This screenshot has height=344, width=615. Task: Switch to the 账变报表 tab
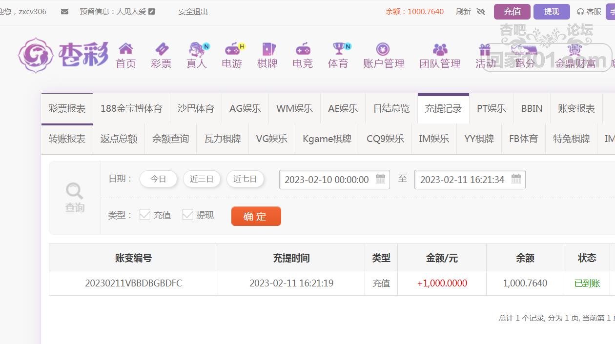point(576,109)
